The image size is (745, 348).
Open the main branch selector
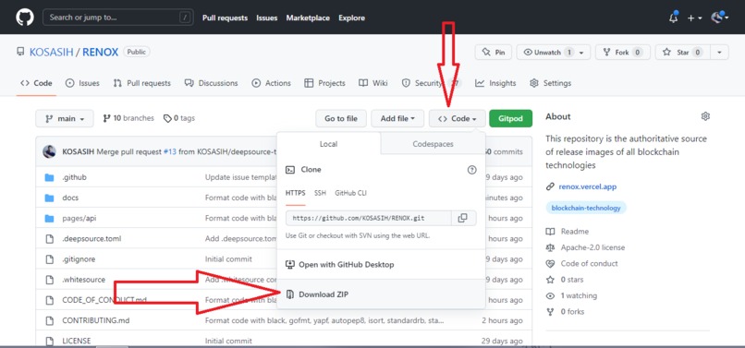65,119
